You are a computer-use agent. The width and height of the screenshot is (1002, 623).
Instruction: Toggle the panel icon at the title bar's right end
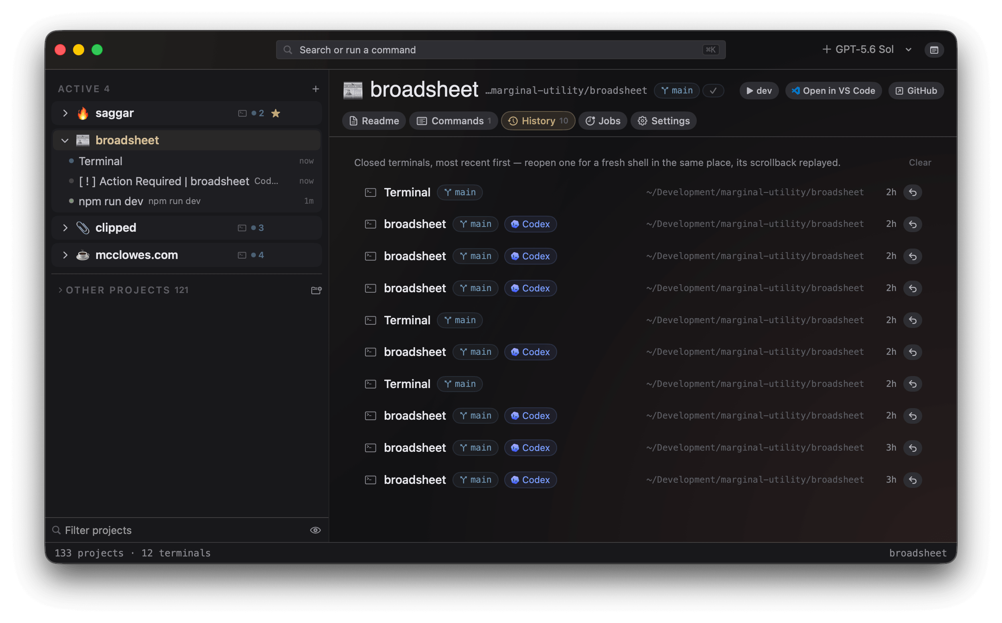(934, 50)
